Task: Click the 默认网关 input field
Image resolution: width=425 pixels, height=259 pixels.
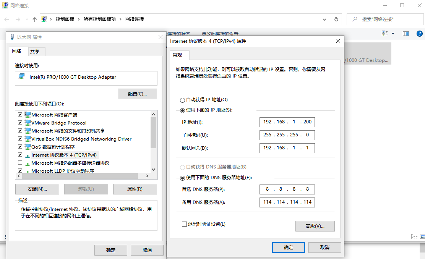Action: (287, 148)
